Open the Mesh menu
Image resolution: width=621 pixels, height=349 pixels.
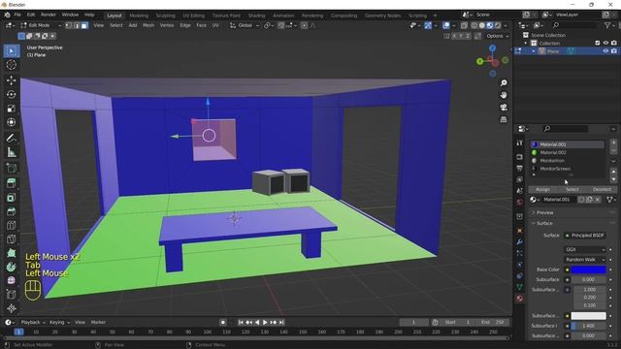pos(148,25)
